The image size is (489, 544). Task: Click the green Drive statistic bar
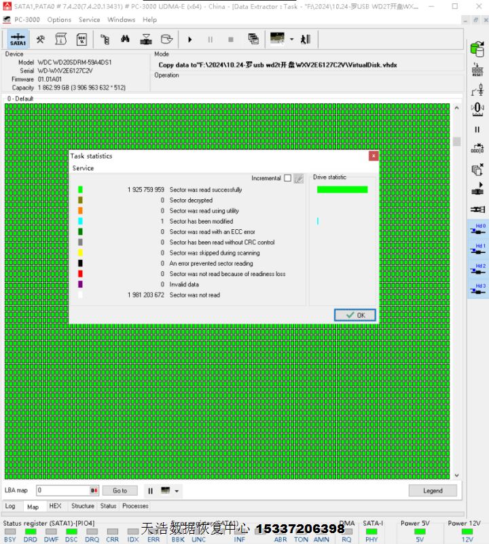tap(342, 190)
